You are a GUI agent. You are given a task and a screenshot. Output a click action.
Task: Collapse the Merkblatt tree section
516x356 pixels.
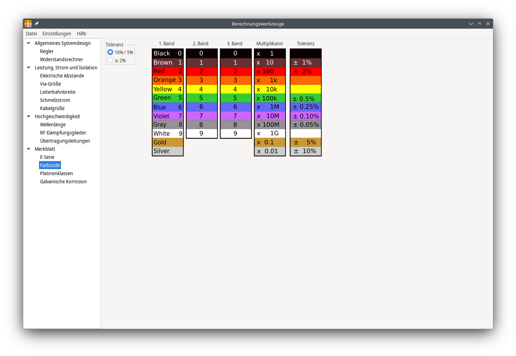[x=29, y=149]
